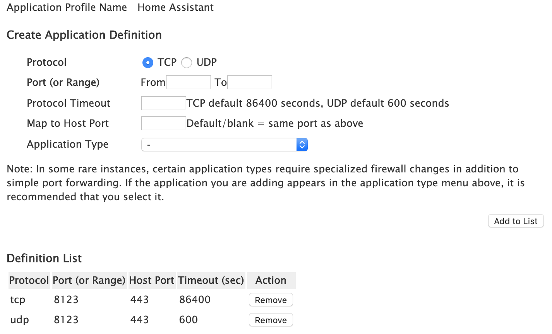Click the tcp row's 86400 timeout value

tap(195, 300)
